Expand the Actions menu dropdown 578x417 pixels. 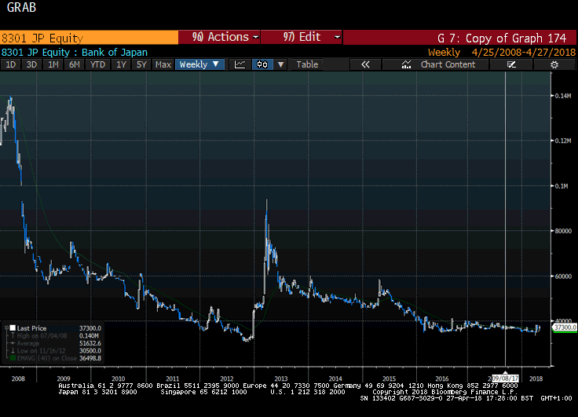[x=220, y=37]
